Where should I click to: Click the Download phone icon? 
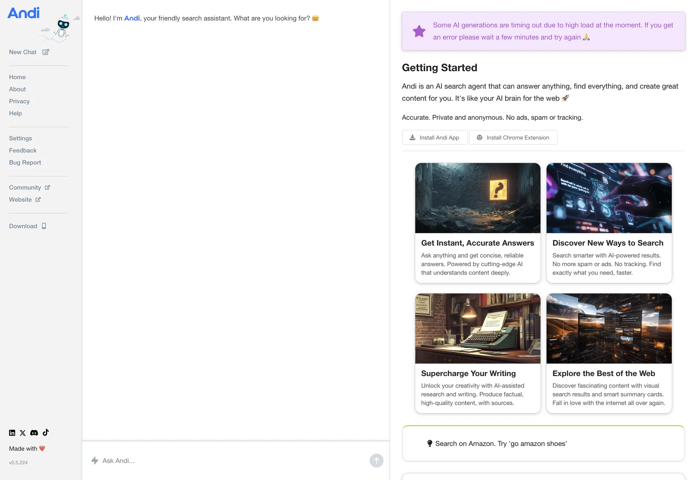point(44,226)
